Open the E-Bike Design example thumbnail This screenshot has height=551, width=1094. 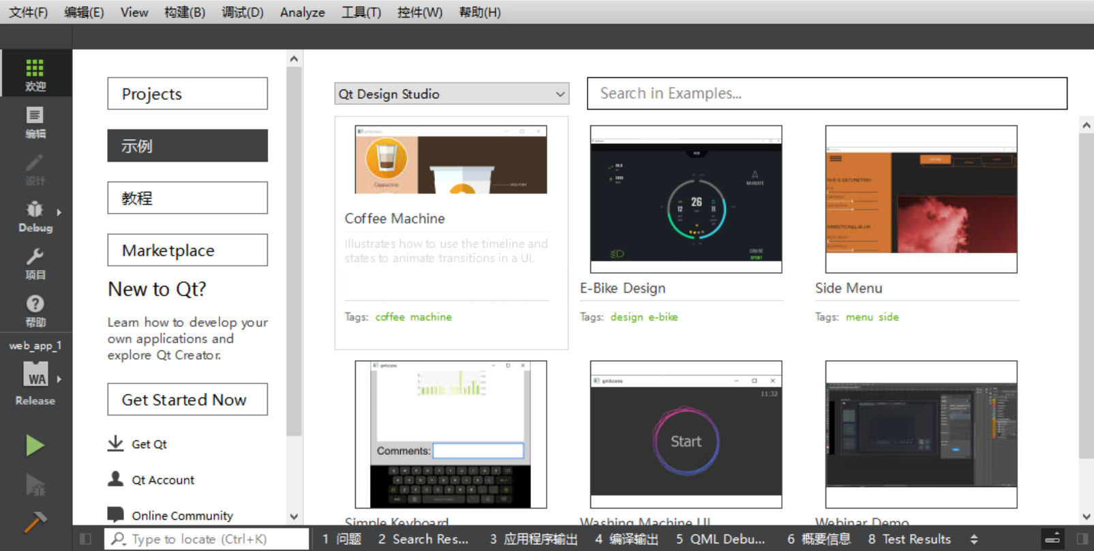686,199
